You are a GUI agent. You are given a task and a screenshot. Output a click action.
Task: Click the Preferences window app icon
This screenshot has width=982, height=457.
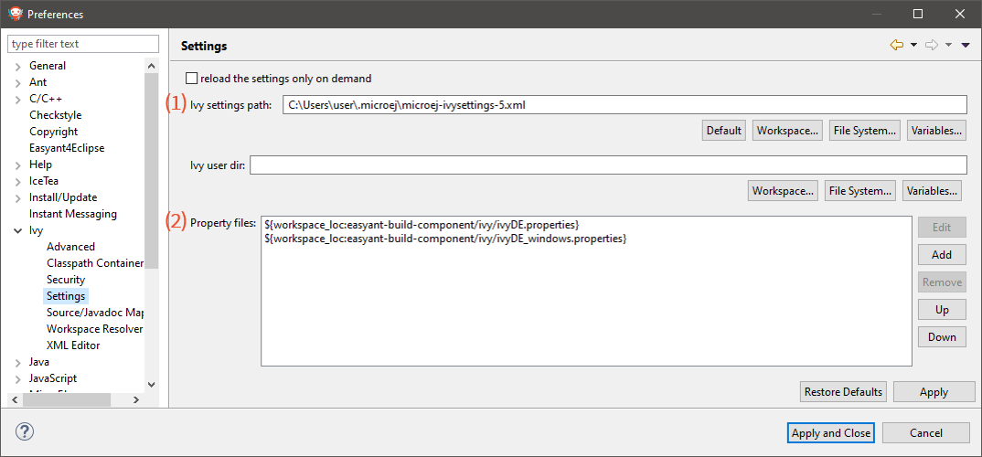[x=15, y=13]
